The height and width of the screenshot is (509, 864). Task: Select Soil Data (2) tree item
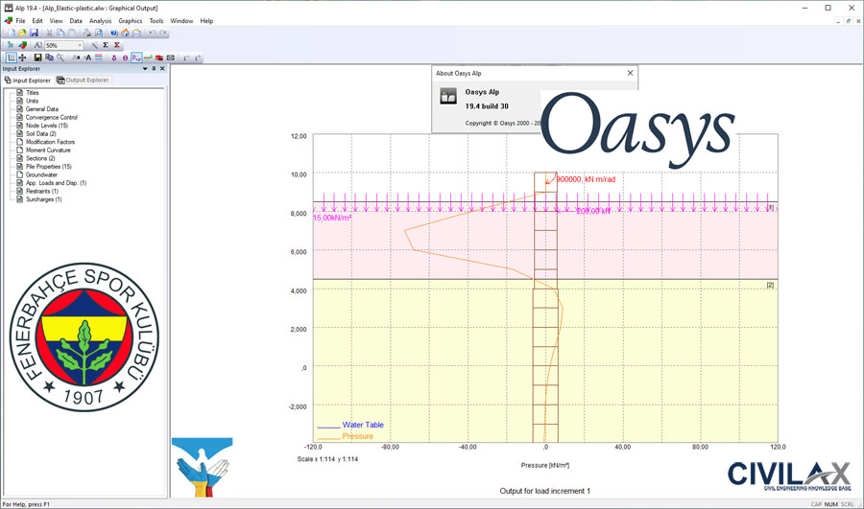pos(40,133)
